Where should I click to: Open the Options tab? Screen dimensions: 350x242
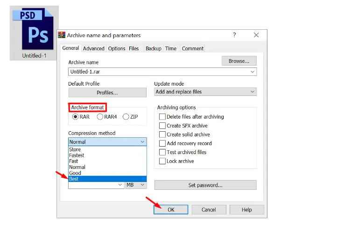pos(117,48)
